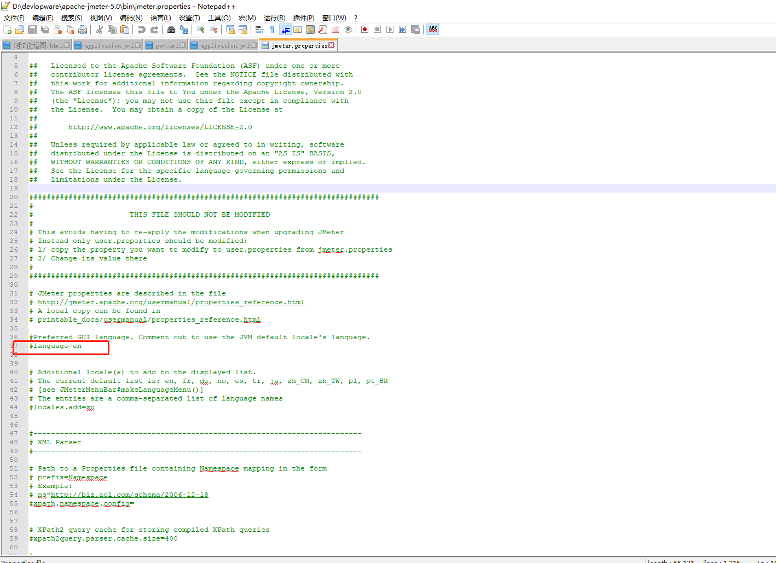Toggle file monitoring eye icon
Screen dimensions: 776x563
pyautogui.click(x=348, y=30)
